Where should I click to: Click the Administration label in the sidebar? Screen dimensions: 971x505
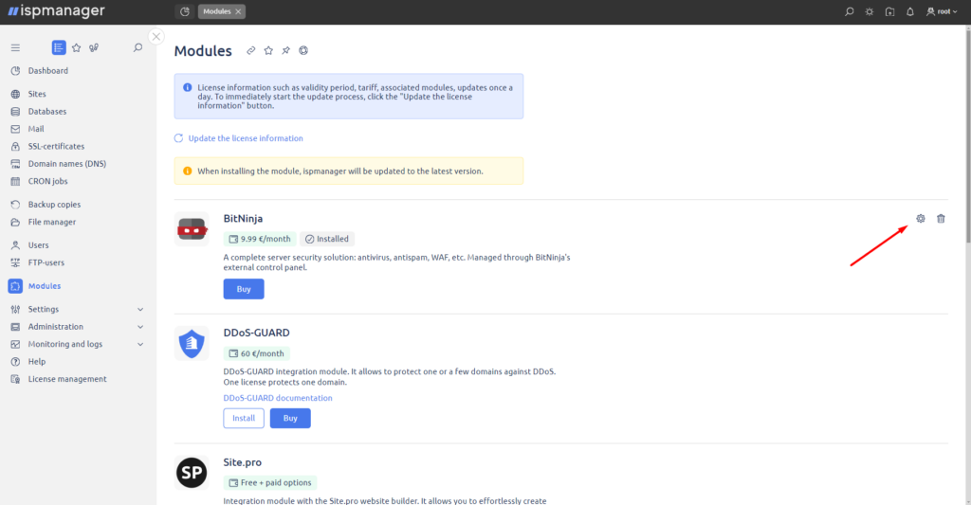(x=56, y=327)
